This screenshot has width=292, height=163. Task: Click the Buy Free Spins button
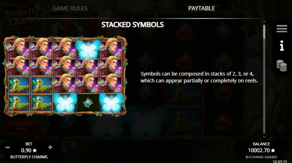tap(22, 127)
